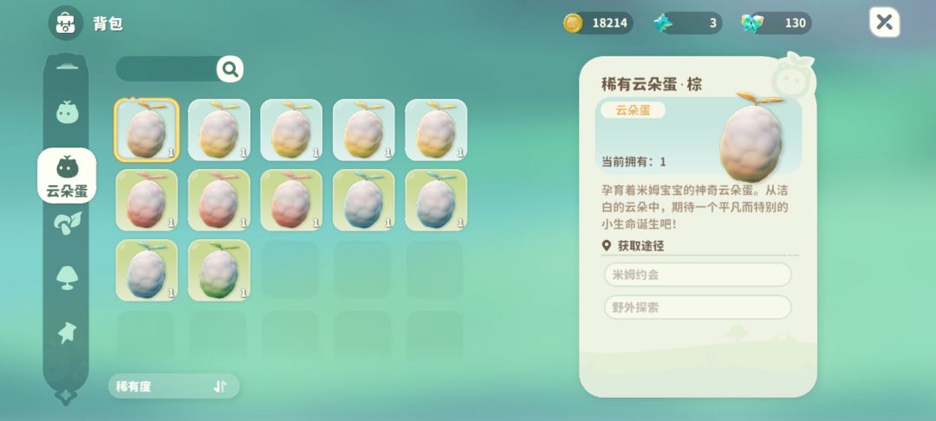Select the first red cloud egg
Screen dimensions: 936x421
pyautogui.click(x=146, y=200)
